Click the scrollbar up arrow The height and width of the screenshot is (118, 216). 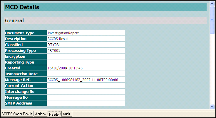point(212,4)
